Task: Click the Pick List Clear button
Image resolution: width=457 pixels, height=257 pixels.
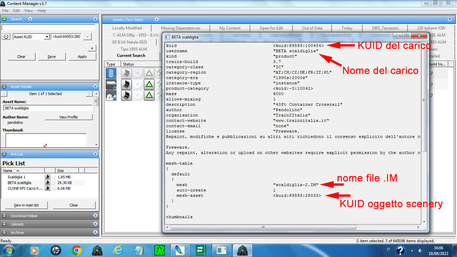Action: click(74, 205)
